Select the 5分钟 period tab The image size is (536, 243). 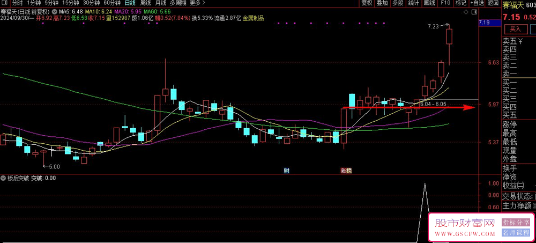(x=51, y=3)
